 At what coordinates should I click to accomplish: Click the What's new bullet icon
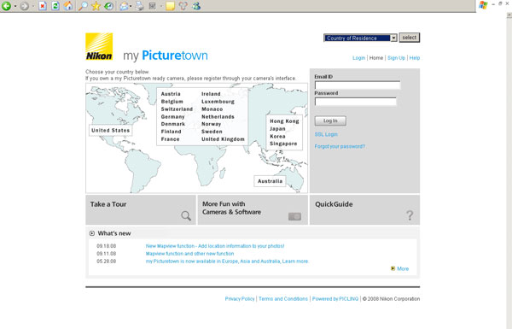[92, 233]
